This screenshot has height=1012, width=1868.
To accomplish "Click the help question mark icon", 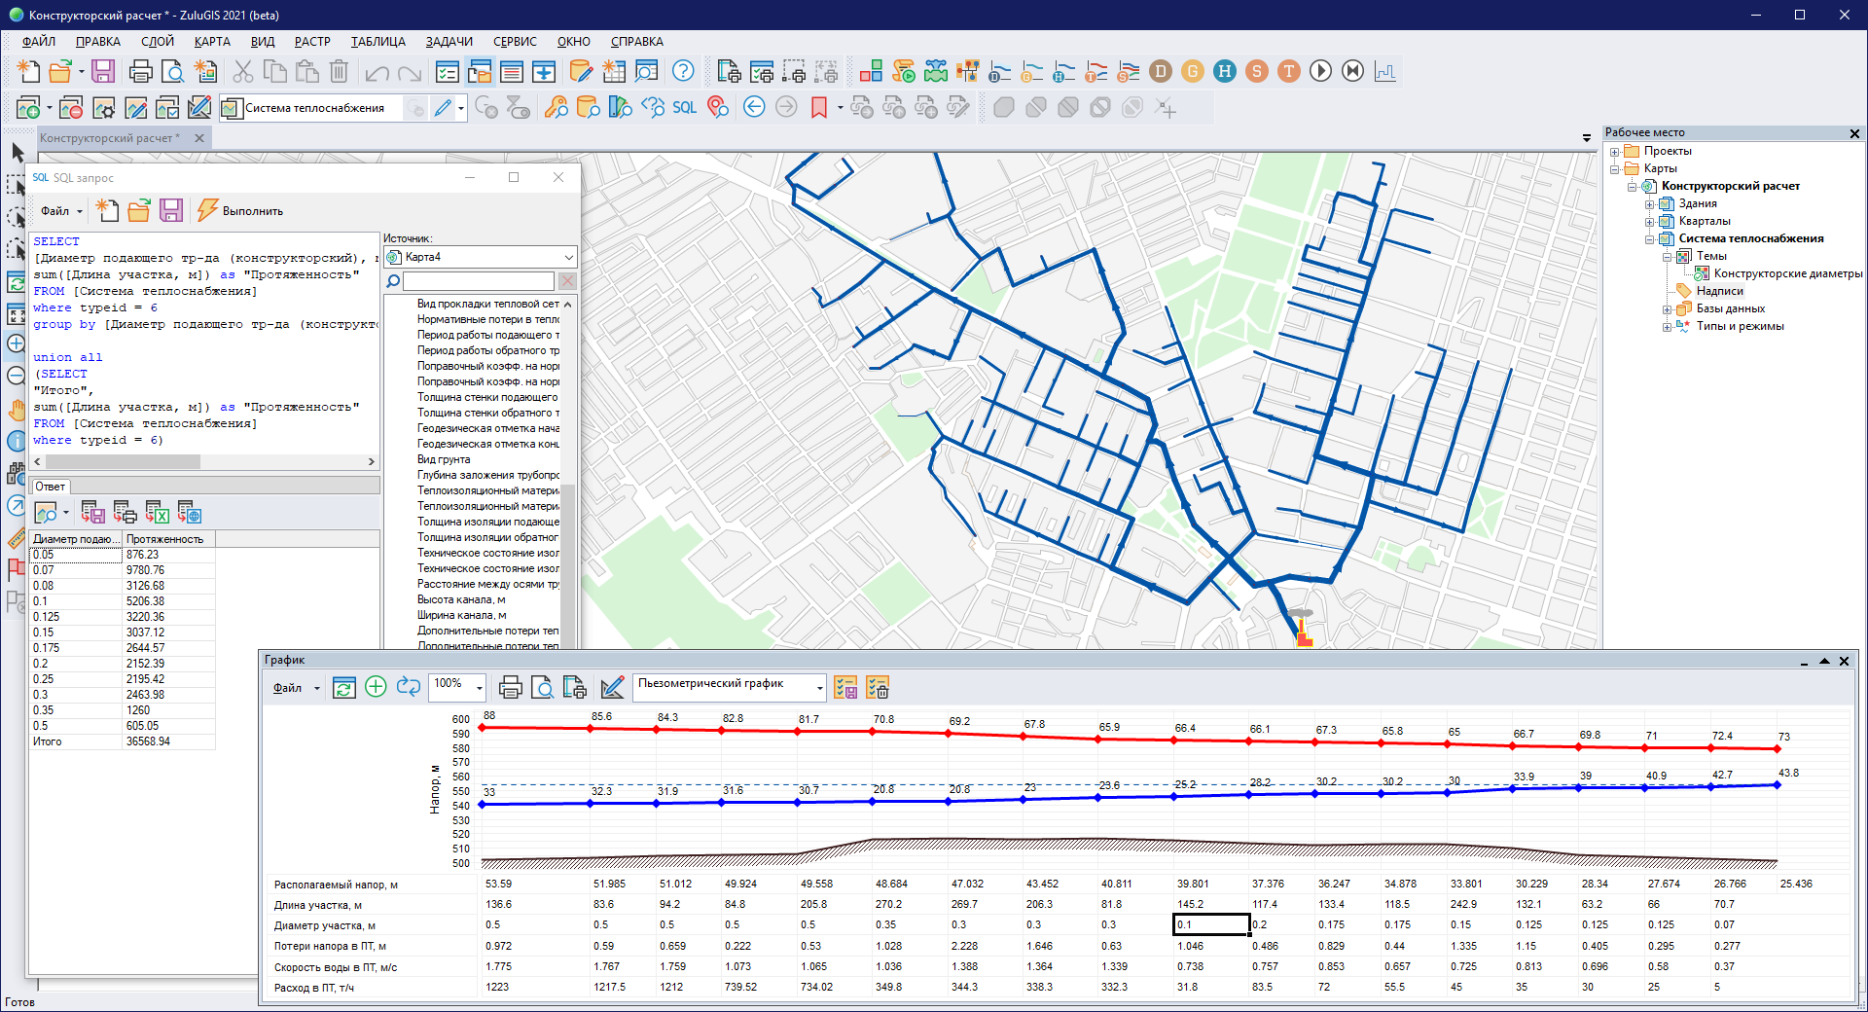I will pyautogui.click(x=684, y=71).
